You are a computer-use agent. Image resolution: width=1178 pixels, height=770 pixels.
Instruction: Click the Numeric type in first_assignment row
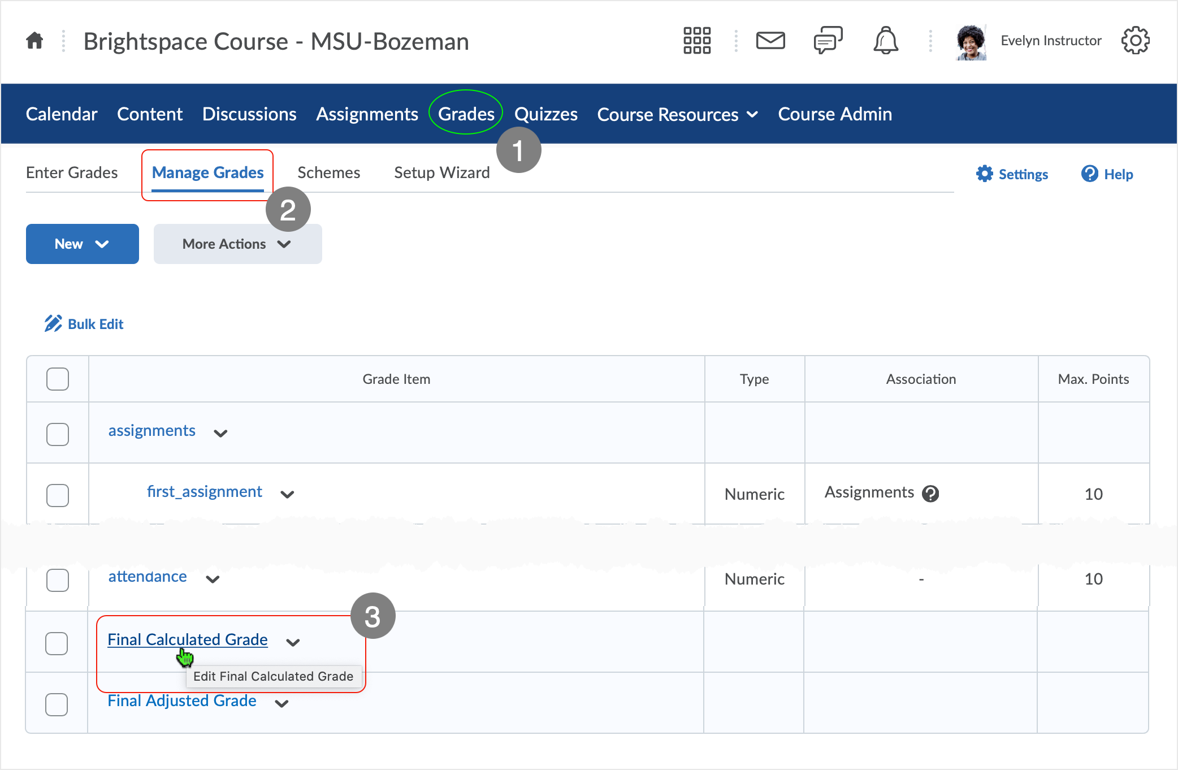tap(755, 494)
